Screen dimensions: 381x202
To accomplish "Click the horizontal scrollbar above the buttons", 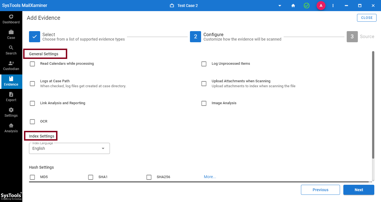I will coord(199,182).
